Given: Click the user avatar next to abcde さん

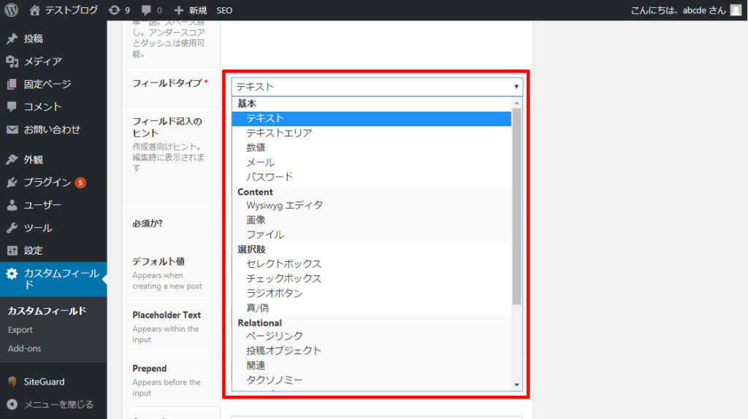Looking at the screenshot, I should [x=736, y=10].
